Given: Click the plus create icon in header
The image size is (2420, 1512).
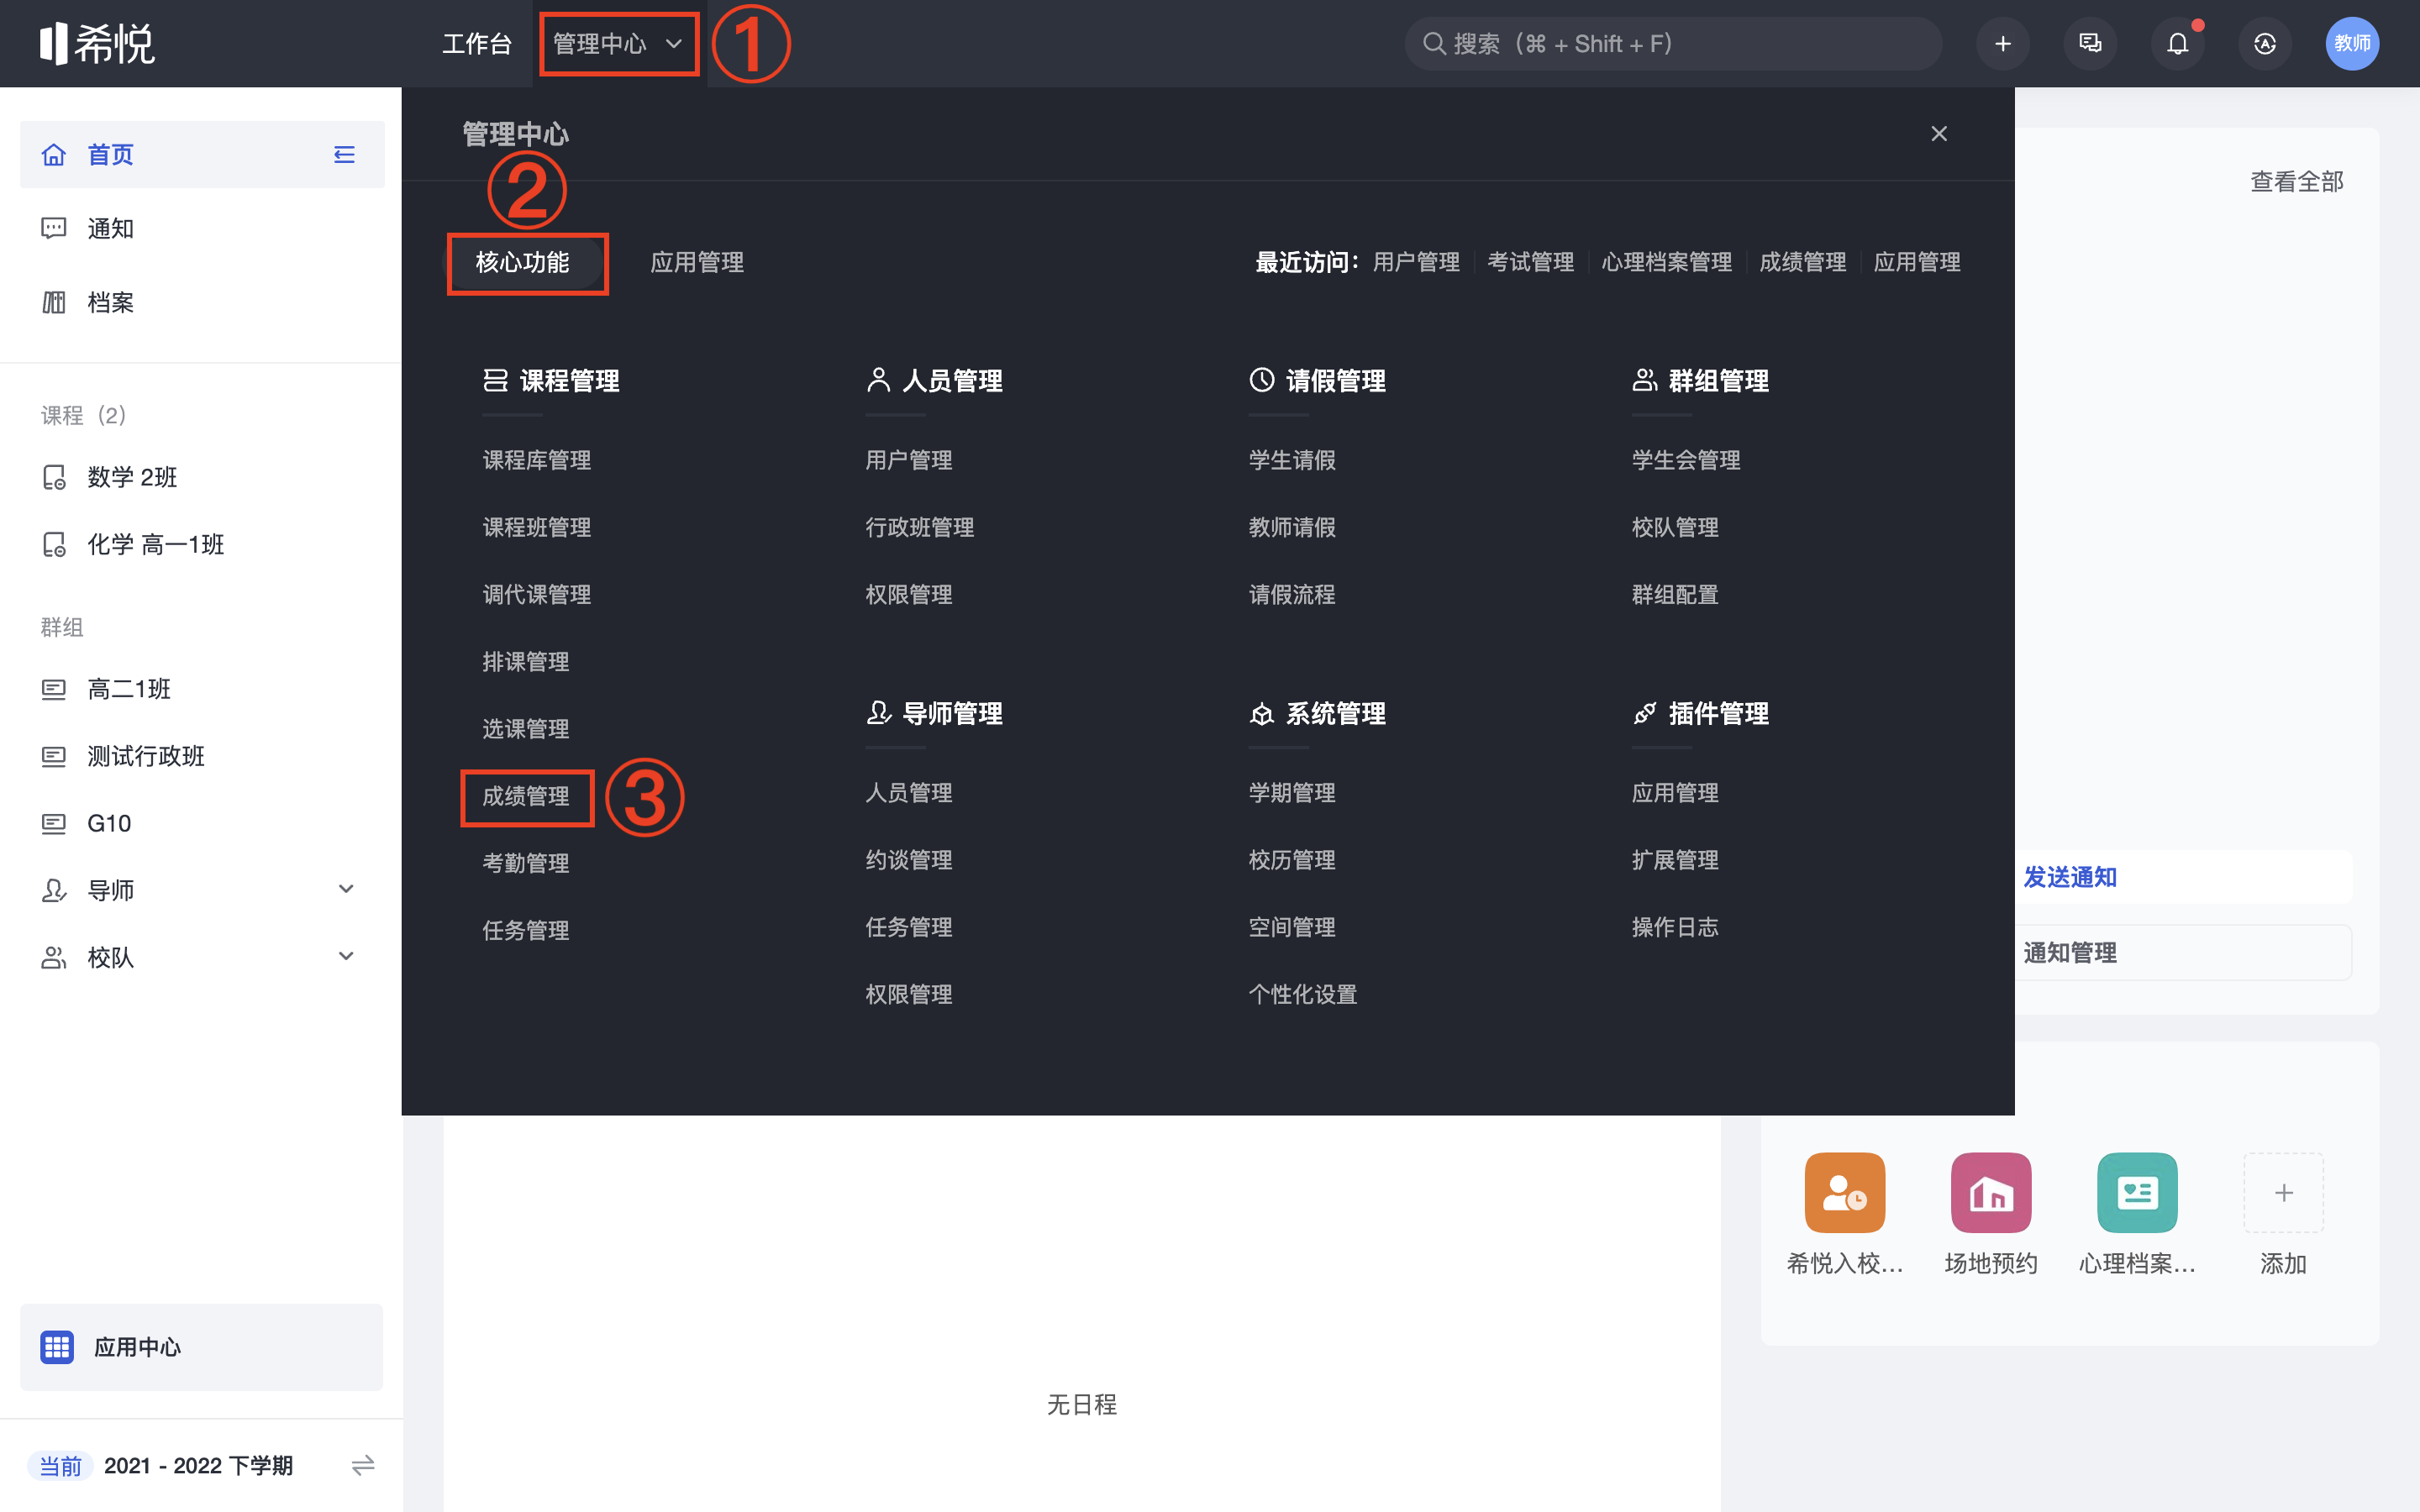Looking at the screenshot, I should [2003, 44].
